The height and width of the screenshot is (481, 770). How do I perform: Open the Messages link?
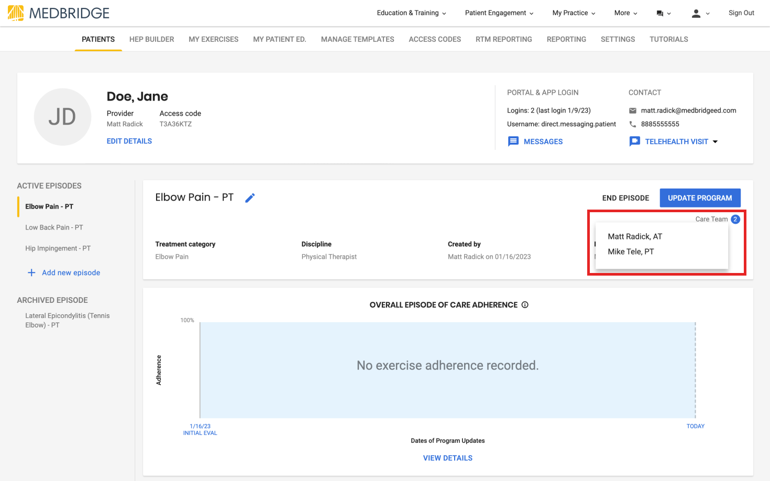(x=543, y=141)
